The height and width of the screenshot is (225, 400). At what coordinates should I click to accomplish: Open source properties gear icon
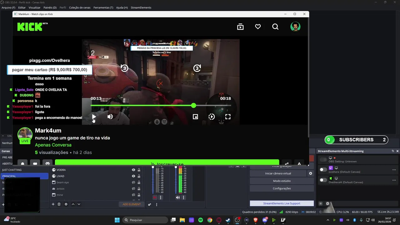pos(66,204)
